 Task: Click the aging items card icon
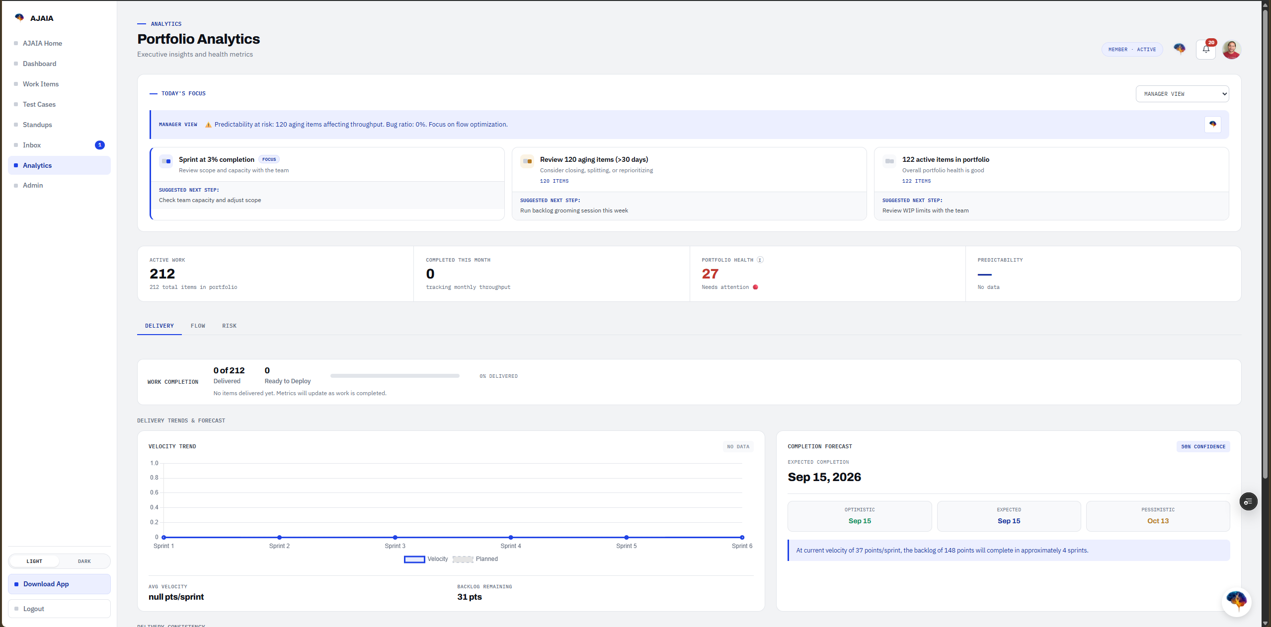(527, 161)
